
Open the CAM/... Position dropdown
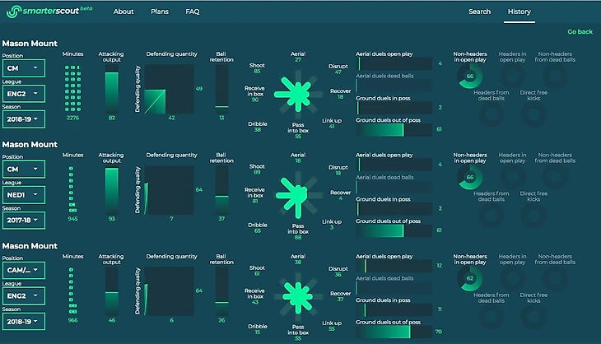pos(23,270)
